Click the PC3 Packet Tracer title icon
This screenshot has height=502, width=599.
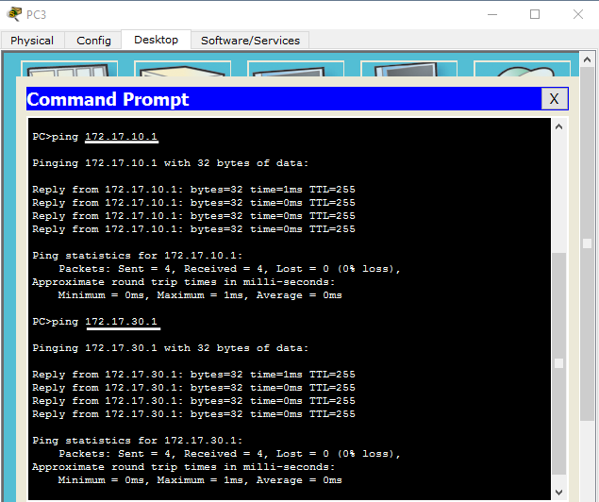14,14
